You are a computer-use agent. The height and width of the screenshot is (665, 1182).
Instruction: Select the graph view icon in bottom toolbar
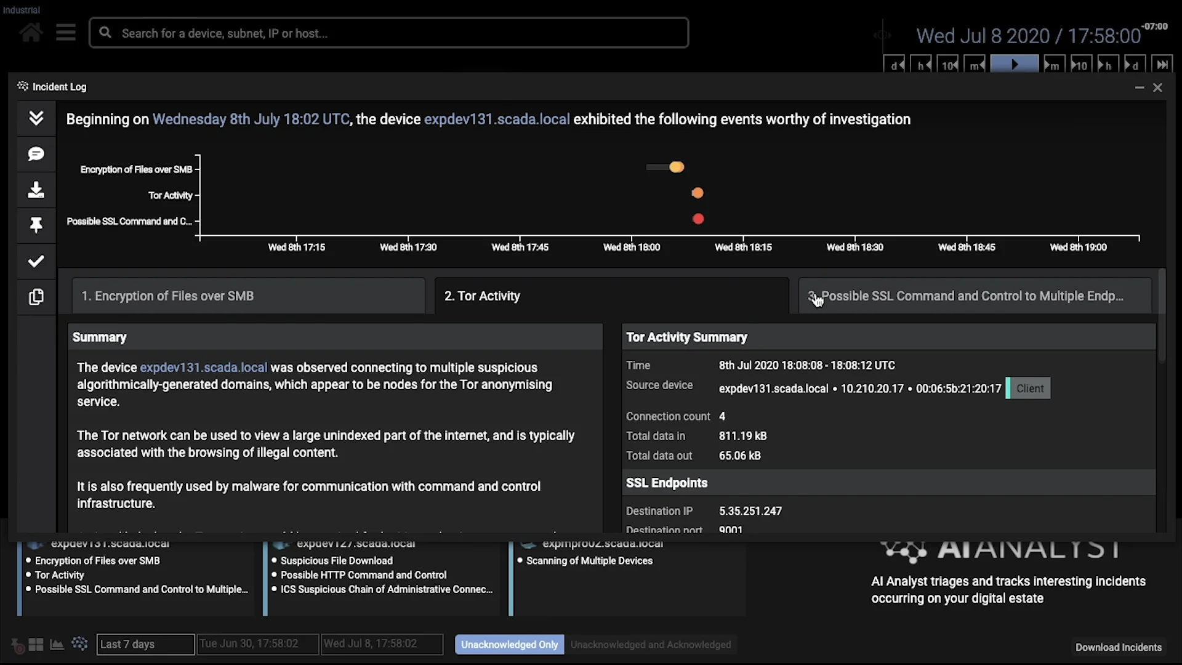click(56, 644)
